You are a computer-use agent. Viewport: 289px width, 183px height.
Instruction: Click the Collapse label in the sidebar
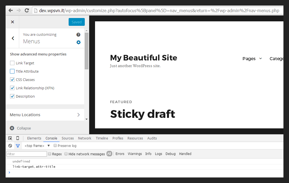24,128
